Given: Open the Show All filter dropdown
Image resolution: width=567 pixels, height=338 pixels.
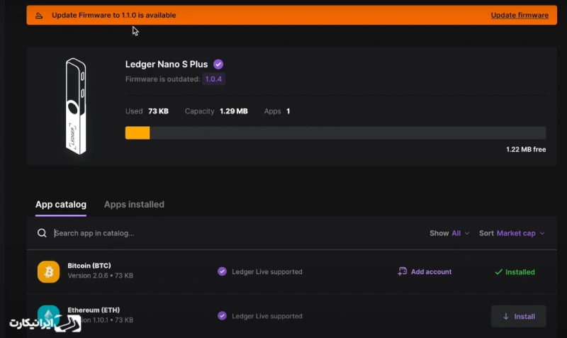Looking at the screenshot, I should click(449, 233).
